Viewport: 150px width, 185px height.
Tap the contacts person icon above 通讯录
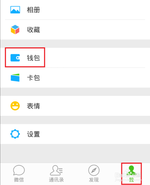pyautogui.click(x=56, y=170)
